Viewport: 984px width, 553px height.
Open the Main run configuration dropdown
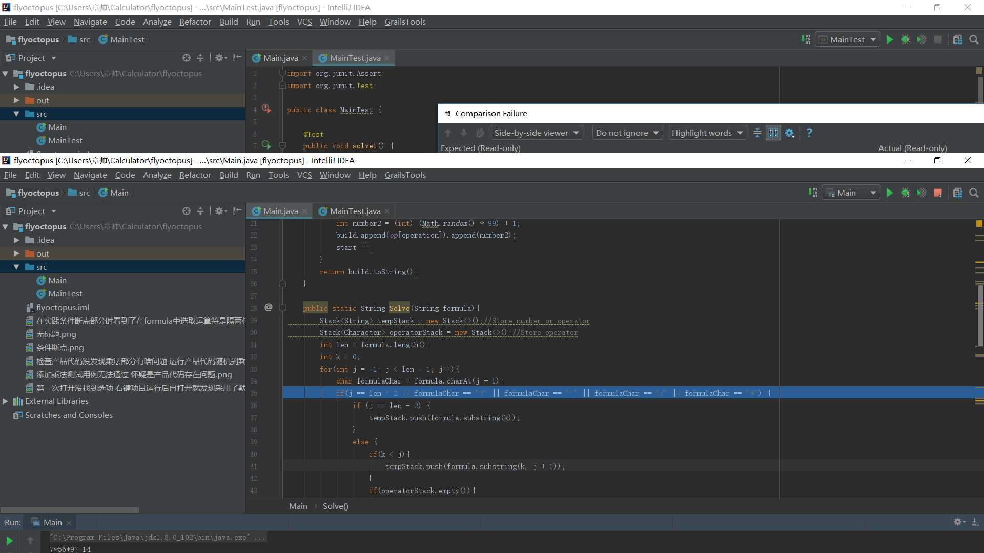851,193
